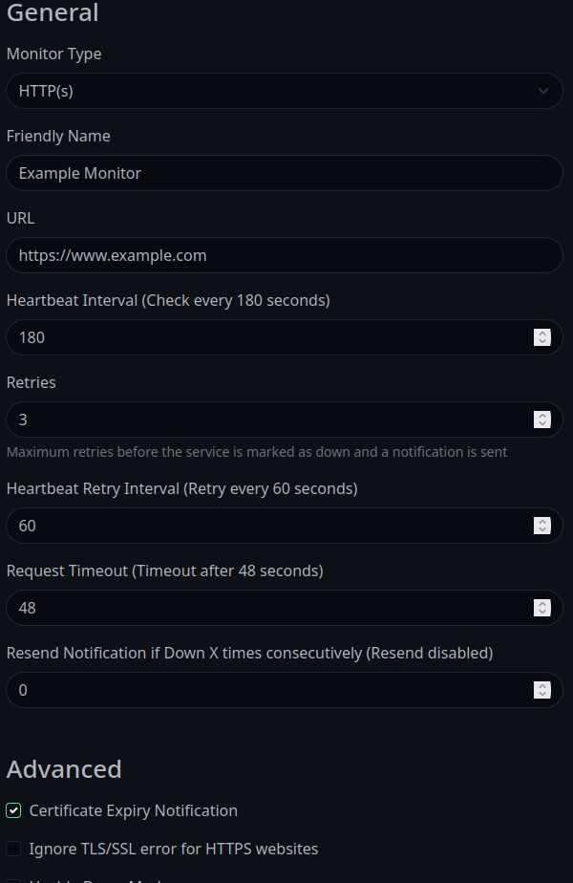Increment the Heartbeat Interval value

542,333
